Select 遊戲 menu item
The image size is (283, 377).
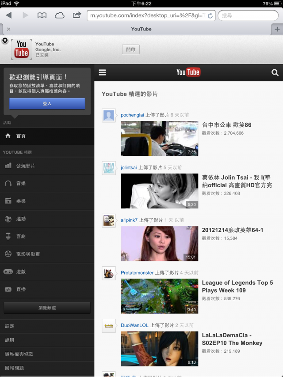click(47, 272)
